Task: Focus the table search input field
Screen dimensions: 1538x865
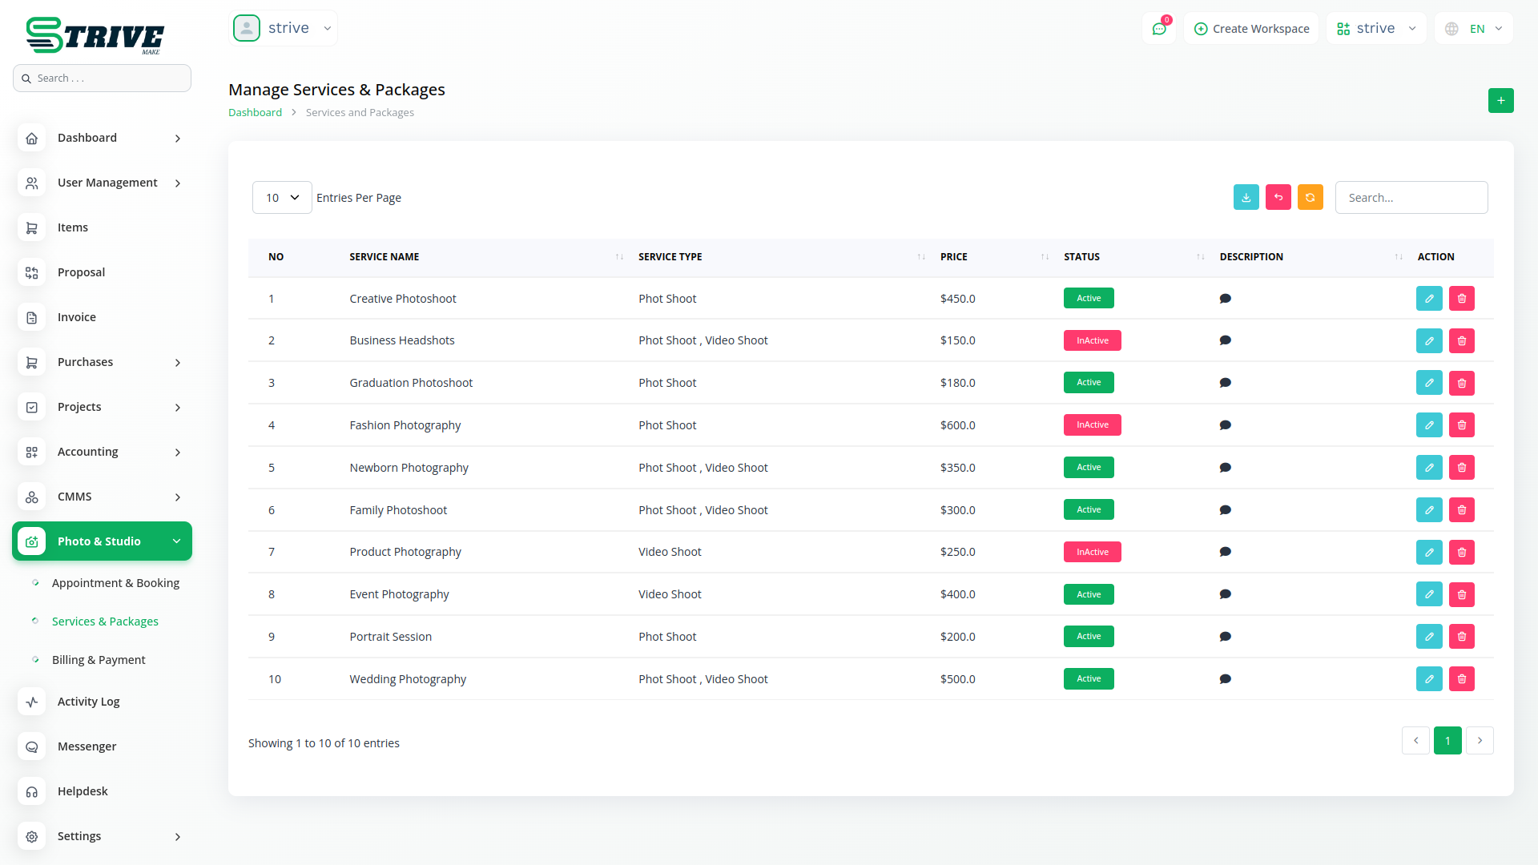Action: (1411, 198)
